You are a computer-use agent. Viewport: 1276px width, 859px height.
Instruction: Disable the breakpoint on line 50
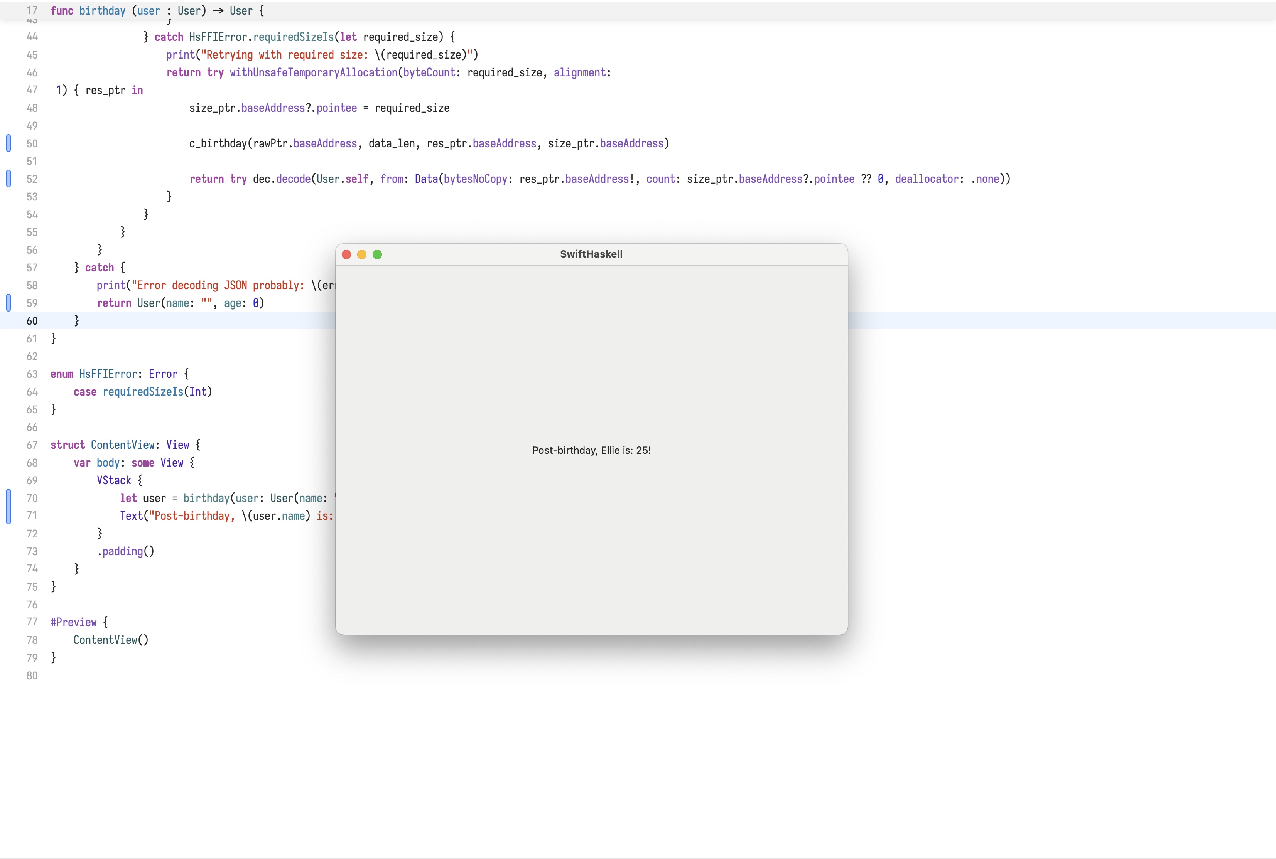pyautogui.click(x=8, y=143)
